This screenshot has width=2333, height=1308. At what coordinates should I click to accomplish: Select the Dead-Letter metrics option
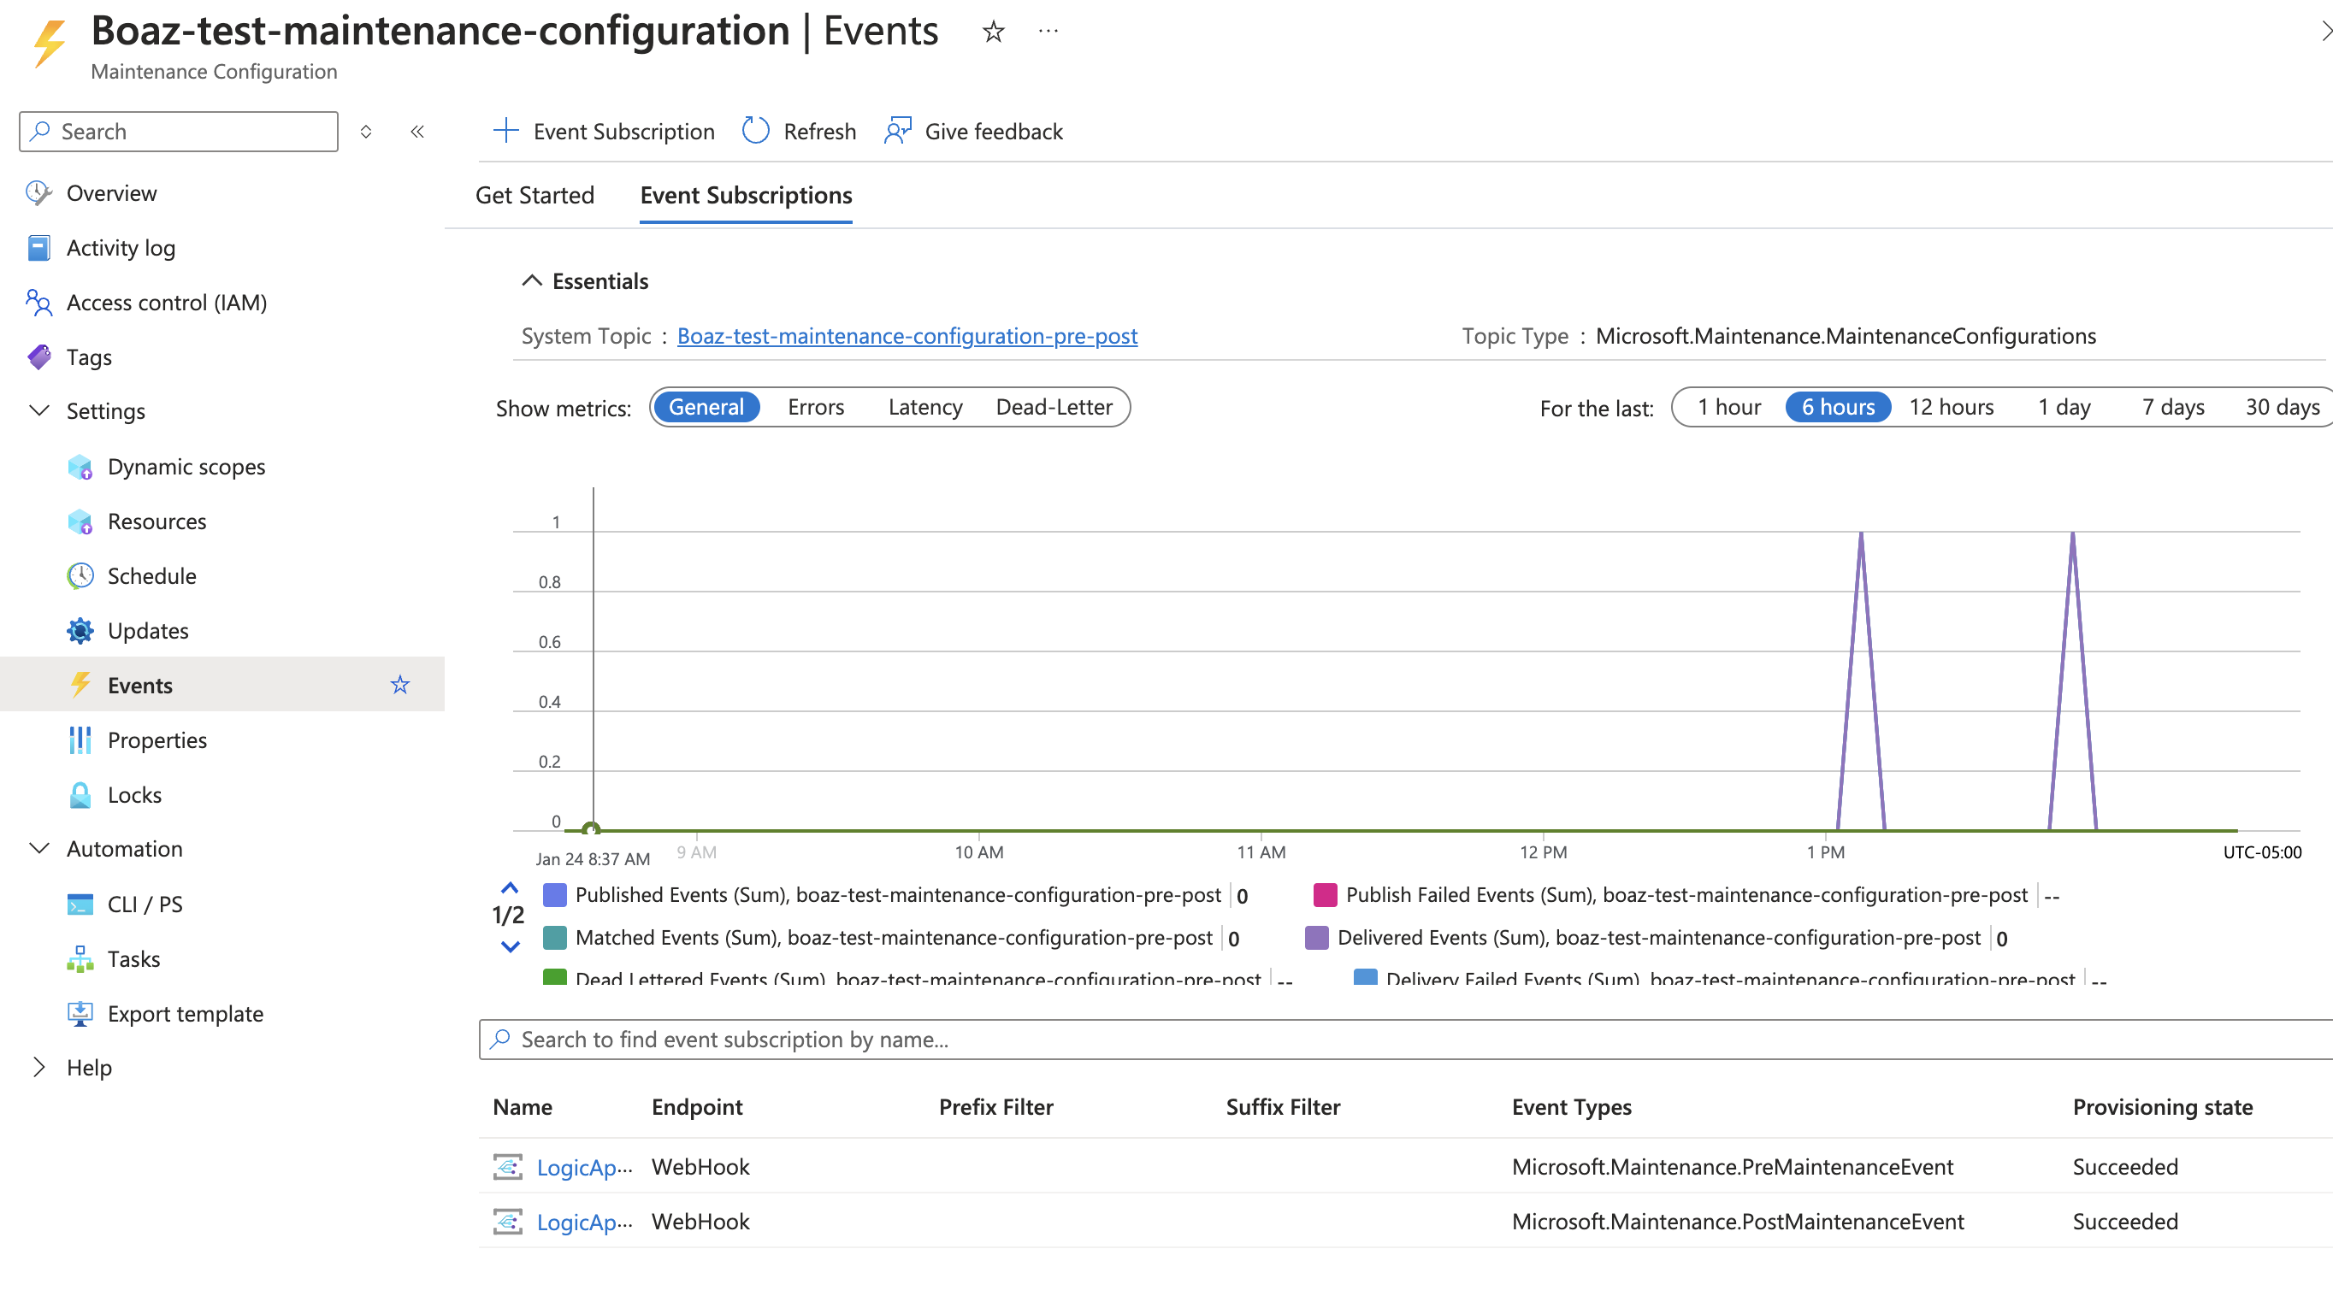[1054, 407]
